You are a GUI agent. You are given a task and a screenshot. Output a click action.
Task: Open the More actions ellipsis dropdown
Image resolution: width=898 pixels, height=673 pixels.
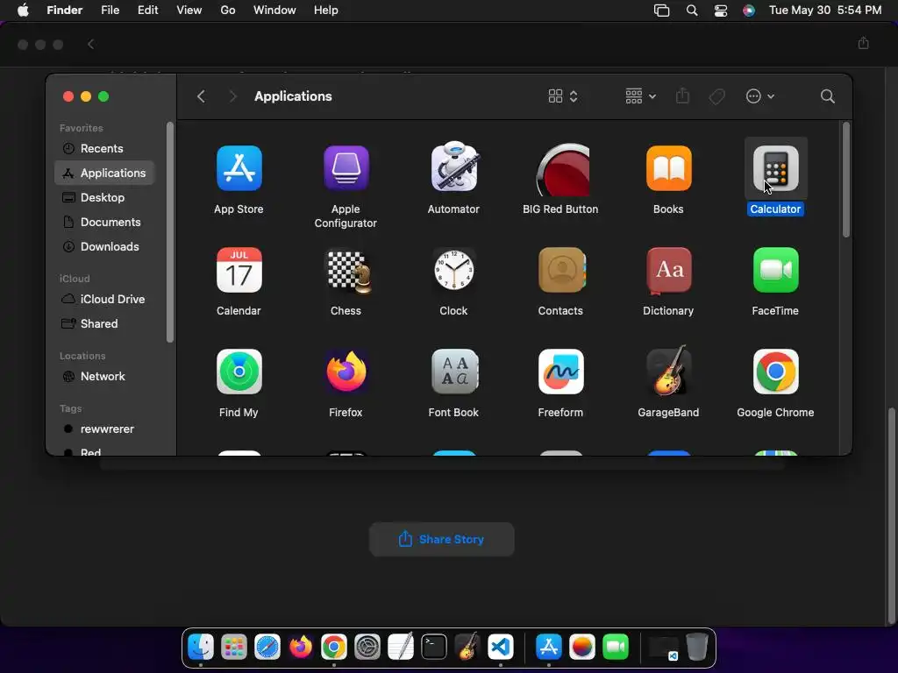click(x=760, y=96)
